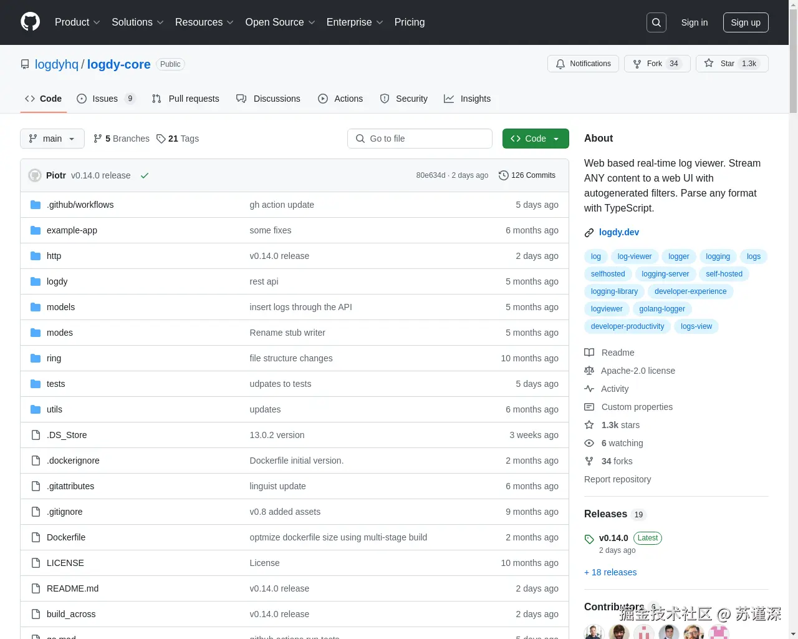The height and width of the screenshot is (639, 798).
Task: Click the log-viewer topic tag
Action: [x=635, y=256]
